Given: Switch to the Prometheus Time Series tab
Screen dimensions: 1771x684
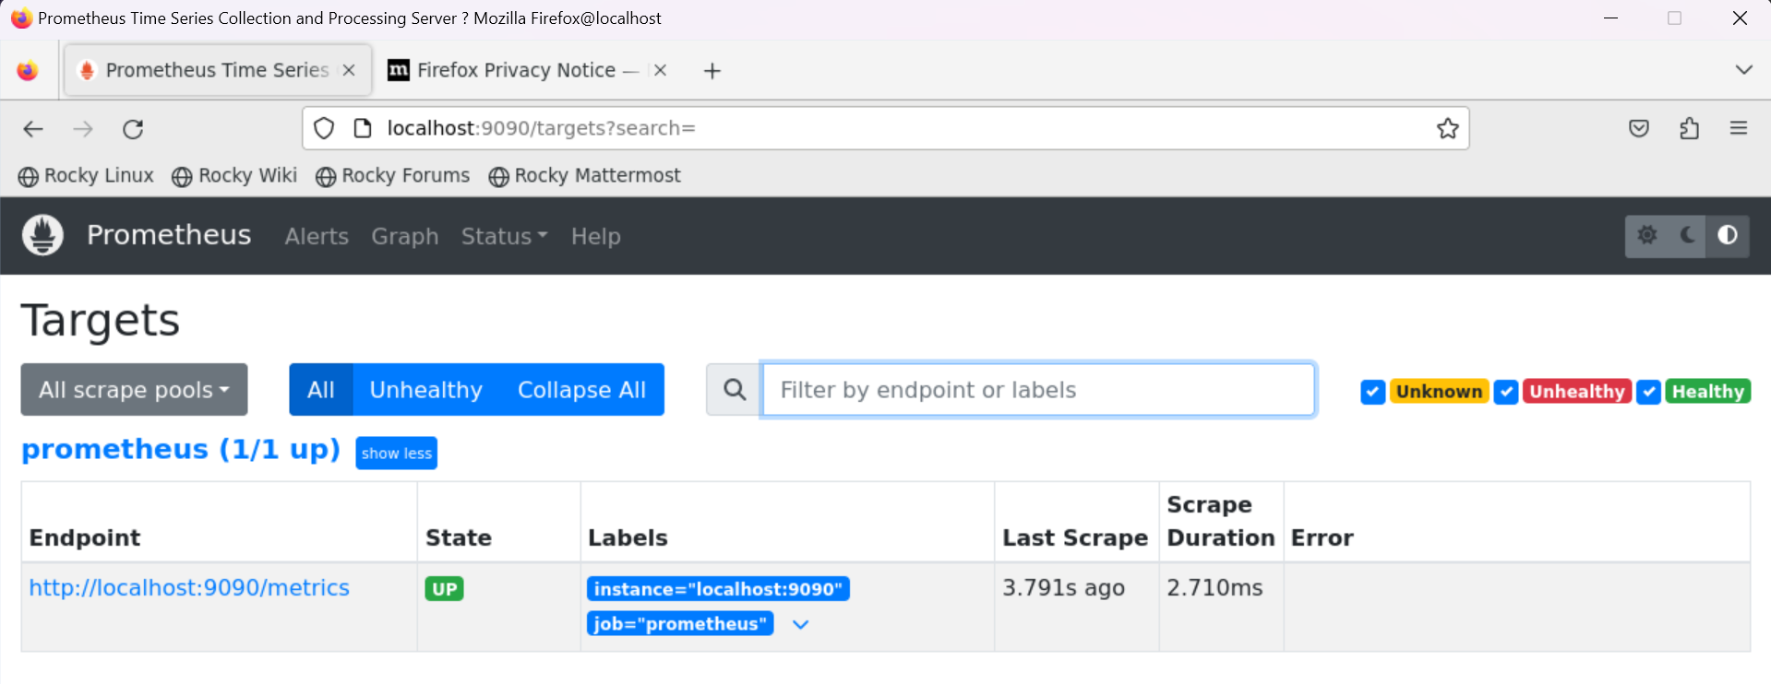Looking at the screenshot, I should [x=217, y=70].
